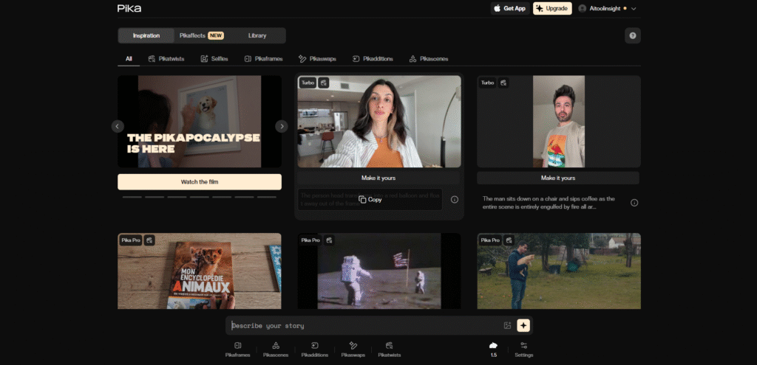This screenshot has width=757, height=365.
Task: Open the Mon Encyclopédie Animaux video
Action: tap(200, 271)
